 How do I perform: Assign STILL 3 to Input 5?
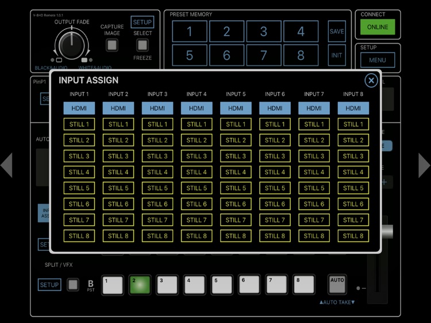tap(236, 156)
